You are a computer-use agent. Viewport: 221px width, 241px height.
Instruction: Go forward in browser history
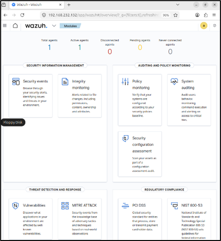[14, 15]
